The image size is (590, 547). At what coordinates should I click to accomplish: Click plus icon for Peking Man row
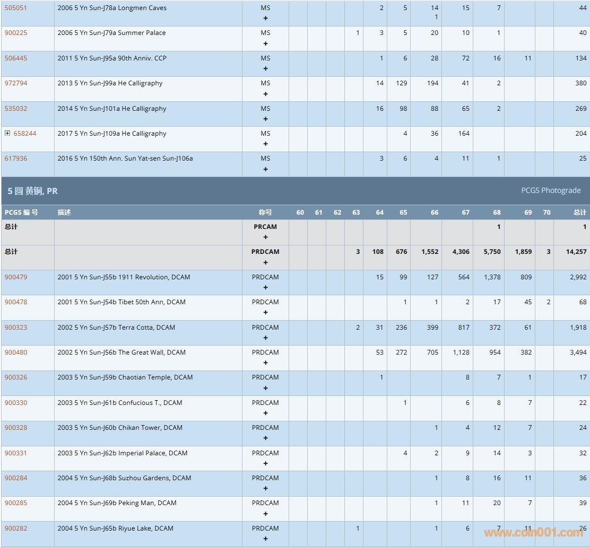click(265, 514)
